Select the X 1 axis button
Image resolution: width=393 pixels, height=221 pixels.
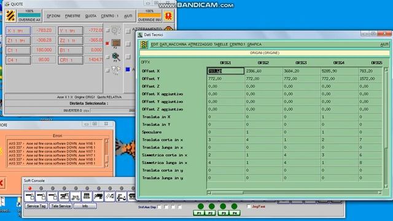coord(18,31)
